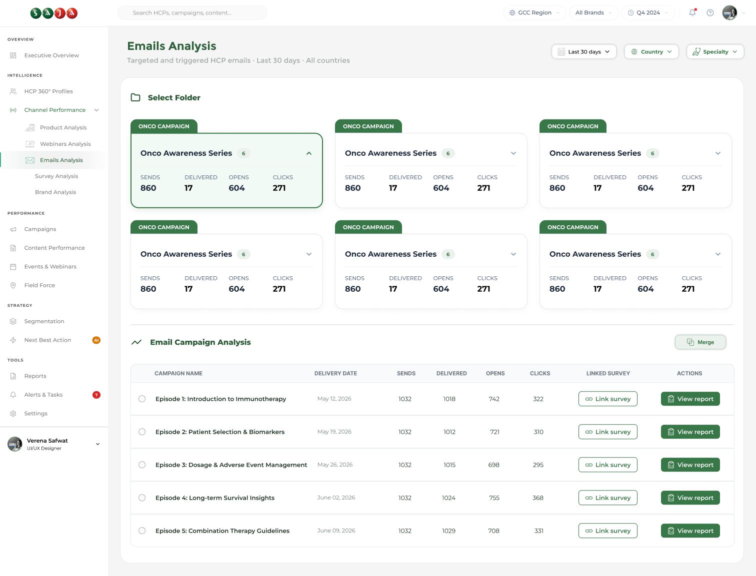Click the Executive Overview sidebar icon

[x=13, y=55]
